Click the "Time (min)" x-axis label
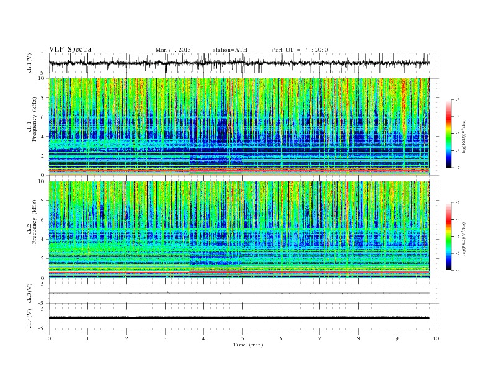 [248, 345]
